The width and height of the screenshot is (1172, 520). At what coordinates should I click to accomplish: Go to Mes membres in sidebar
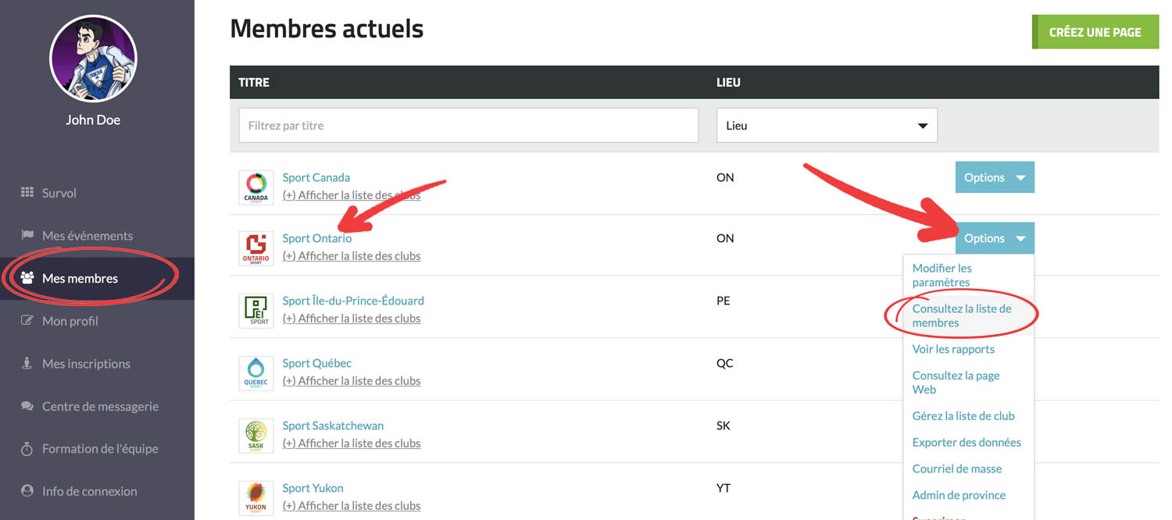pyautogui.click(x=80, y=278)
